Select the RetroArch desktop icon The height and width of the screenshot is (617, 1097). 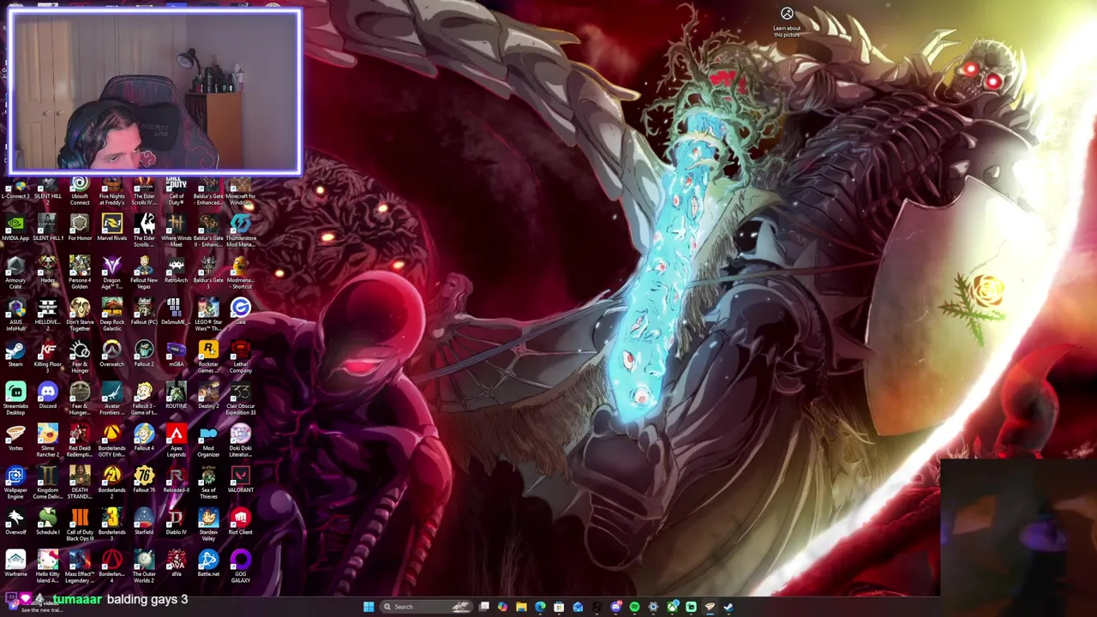click(176, 270)
